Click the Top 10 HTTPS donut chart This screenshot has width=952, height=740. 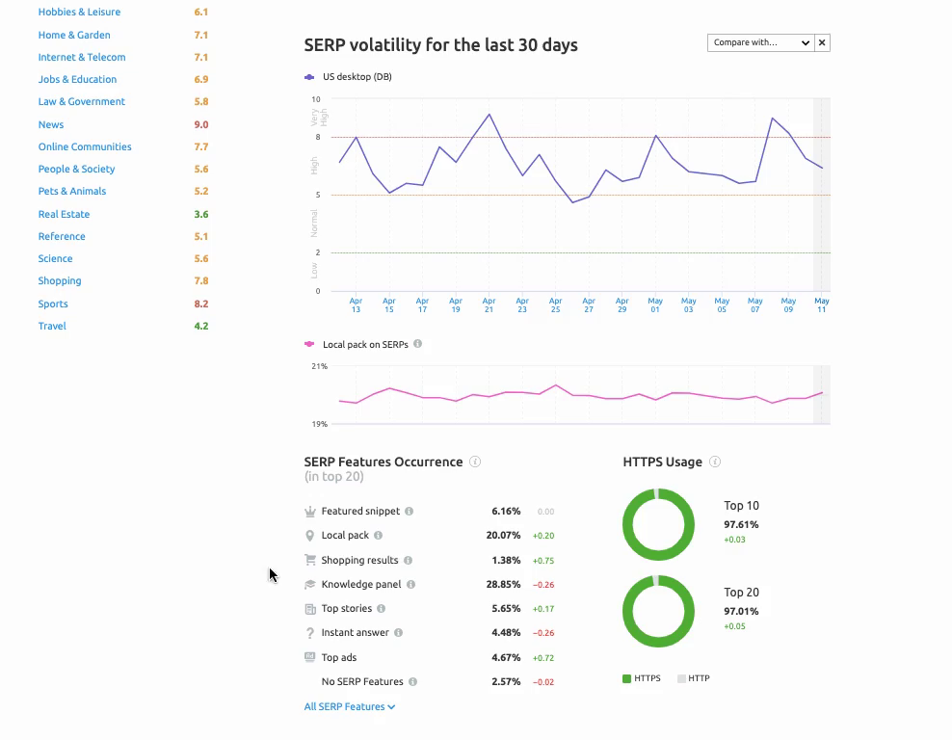[x=658, y=525]
